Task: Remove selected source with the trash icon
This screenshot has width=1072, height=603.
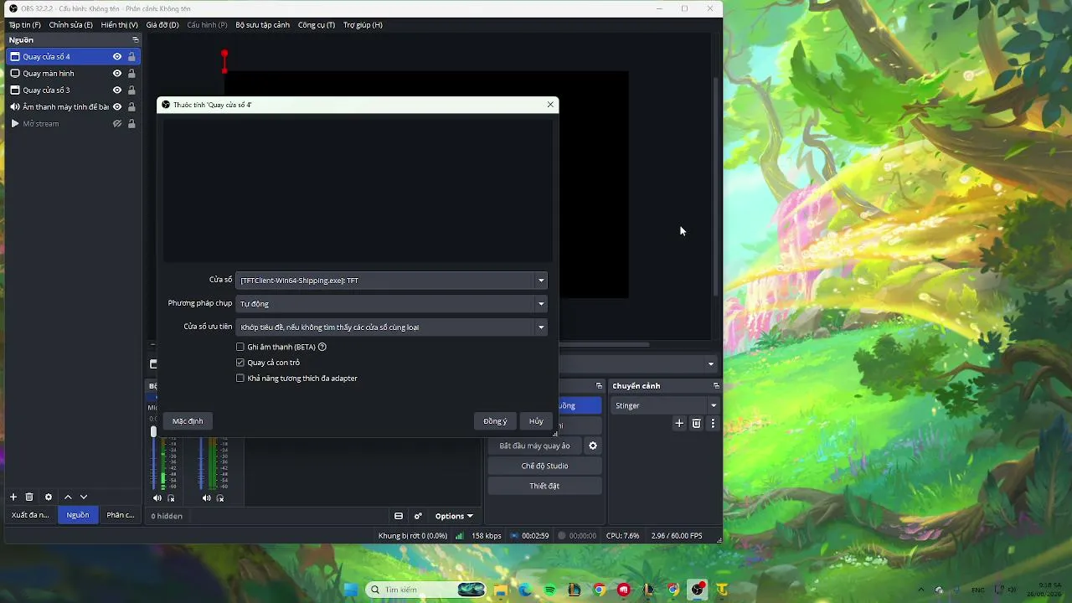Action: (x=29, y=497)
